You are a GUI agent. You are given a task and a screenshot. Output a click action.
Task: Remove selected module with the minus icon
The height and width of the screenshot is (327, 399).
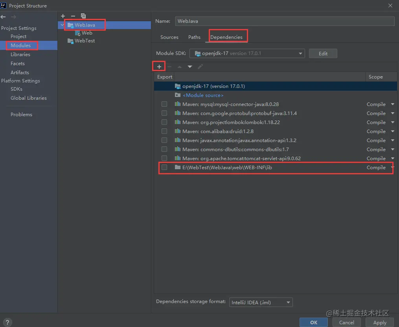73,16
